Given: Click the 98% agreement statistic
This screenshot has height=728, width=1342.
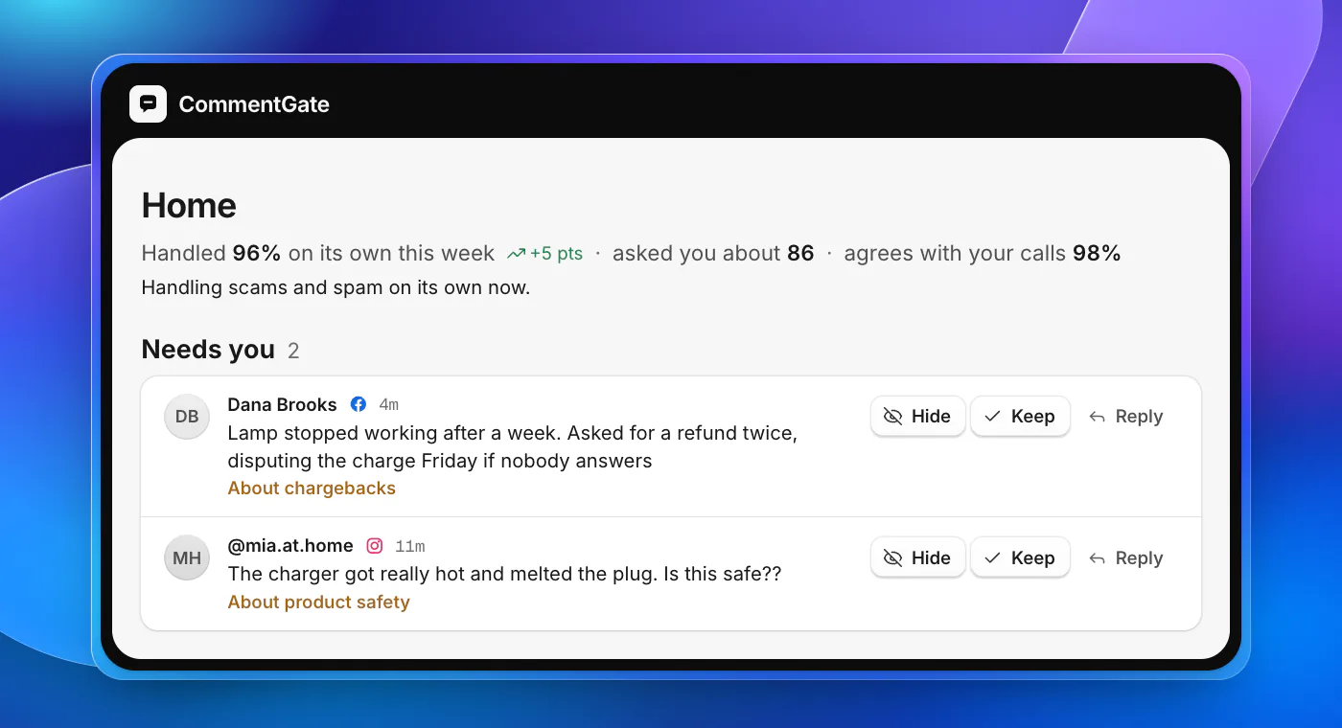Looking at the screenshot, I should pos(1097,254).
